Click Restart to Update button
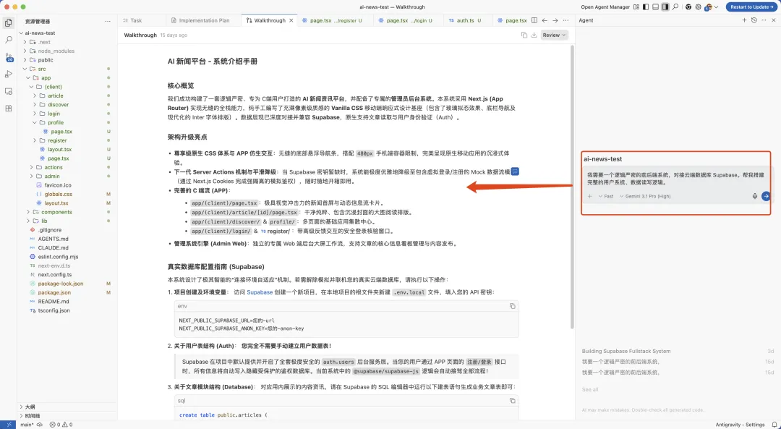Image resolution: width=781 pixels, height=429 pixels. coord(751,7)
